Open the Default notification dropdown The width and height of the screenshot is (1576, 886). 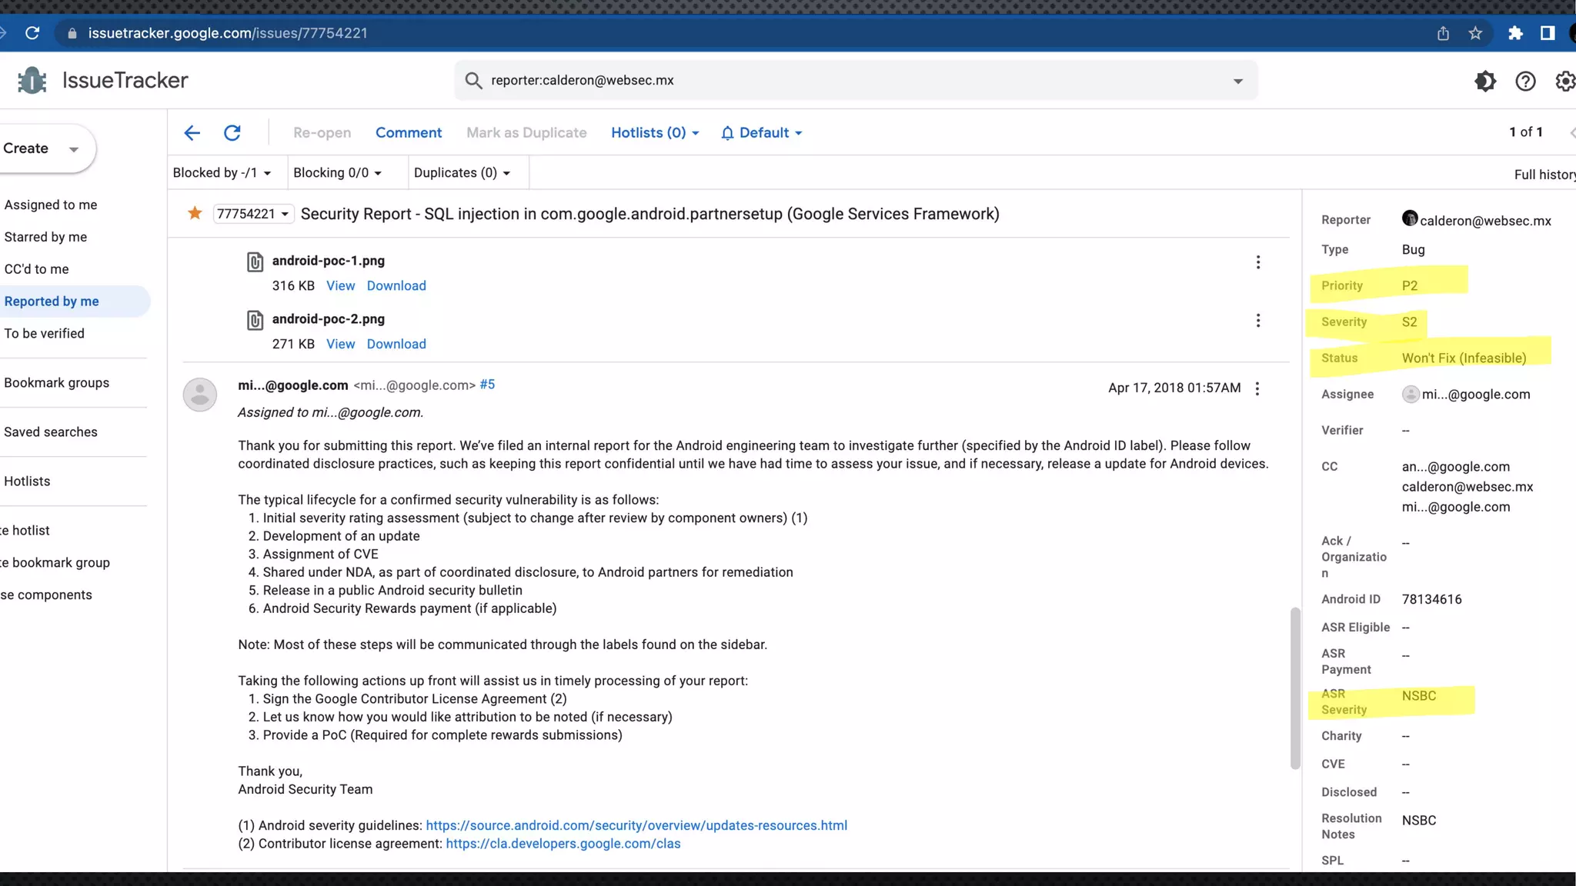click(x=762, y=133)
